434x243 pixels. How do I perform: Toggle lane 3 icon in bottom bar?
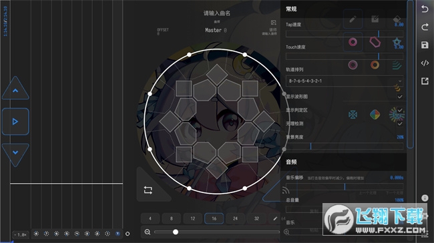[x=87, y=234]
